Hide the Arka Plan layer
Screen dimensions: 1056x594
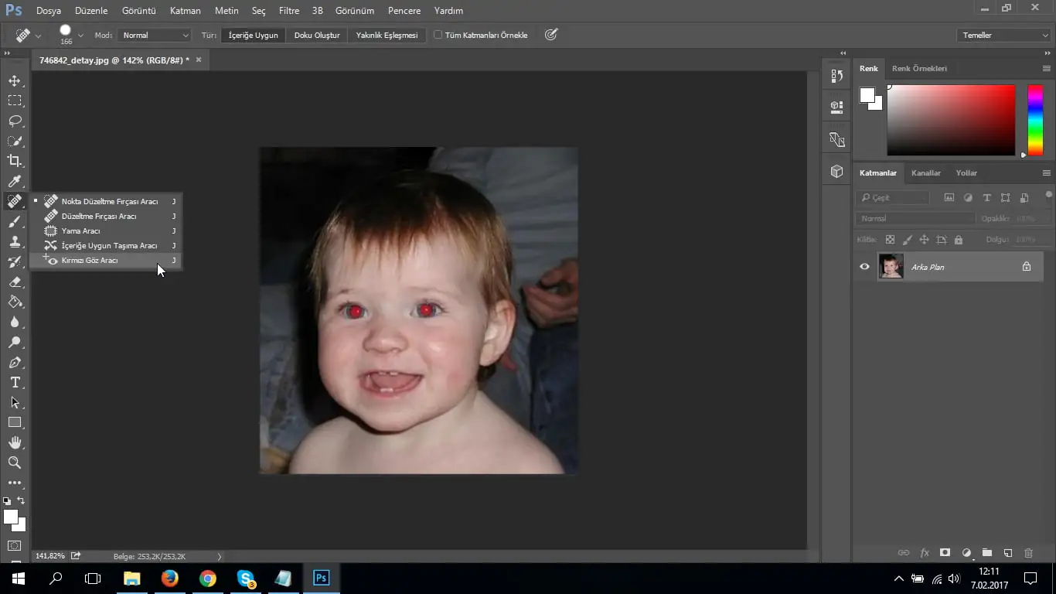(864, 267)
